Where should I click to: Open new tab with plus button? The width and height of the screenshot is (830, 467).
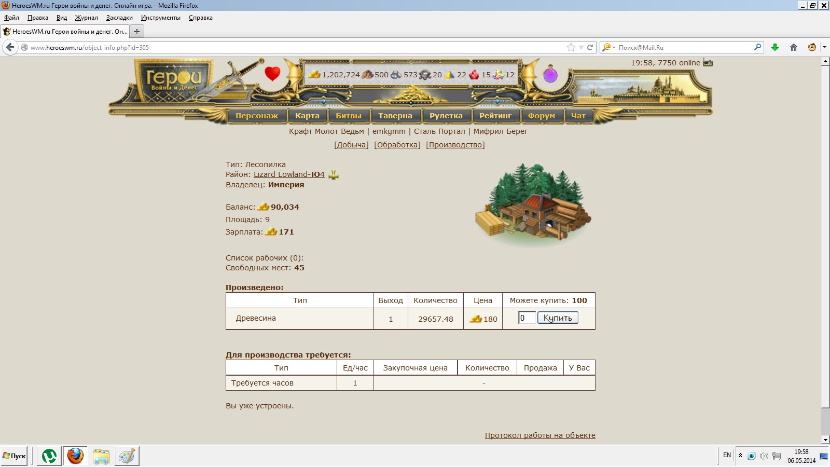[137, 32]
